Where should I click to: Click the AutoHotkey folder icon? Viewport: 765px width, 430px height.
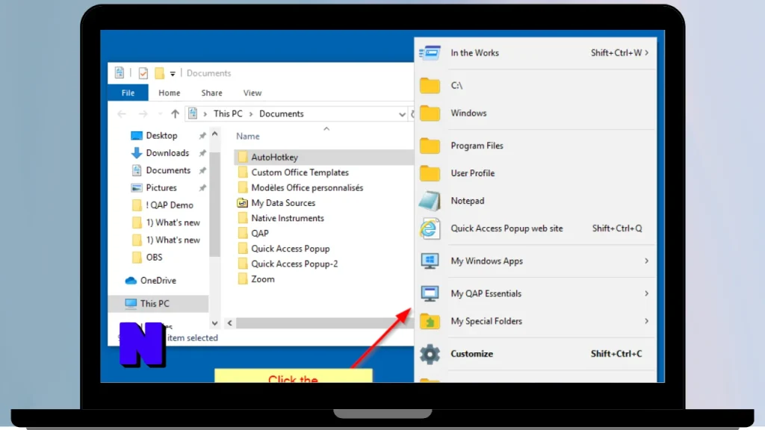pos(243,157)
